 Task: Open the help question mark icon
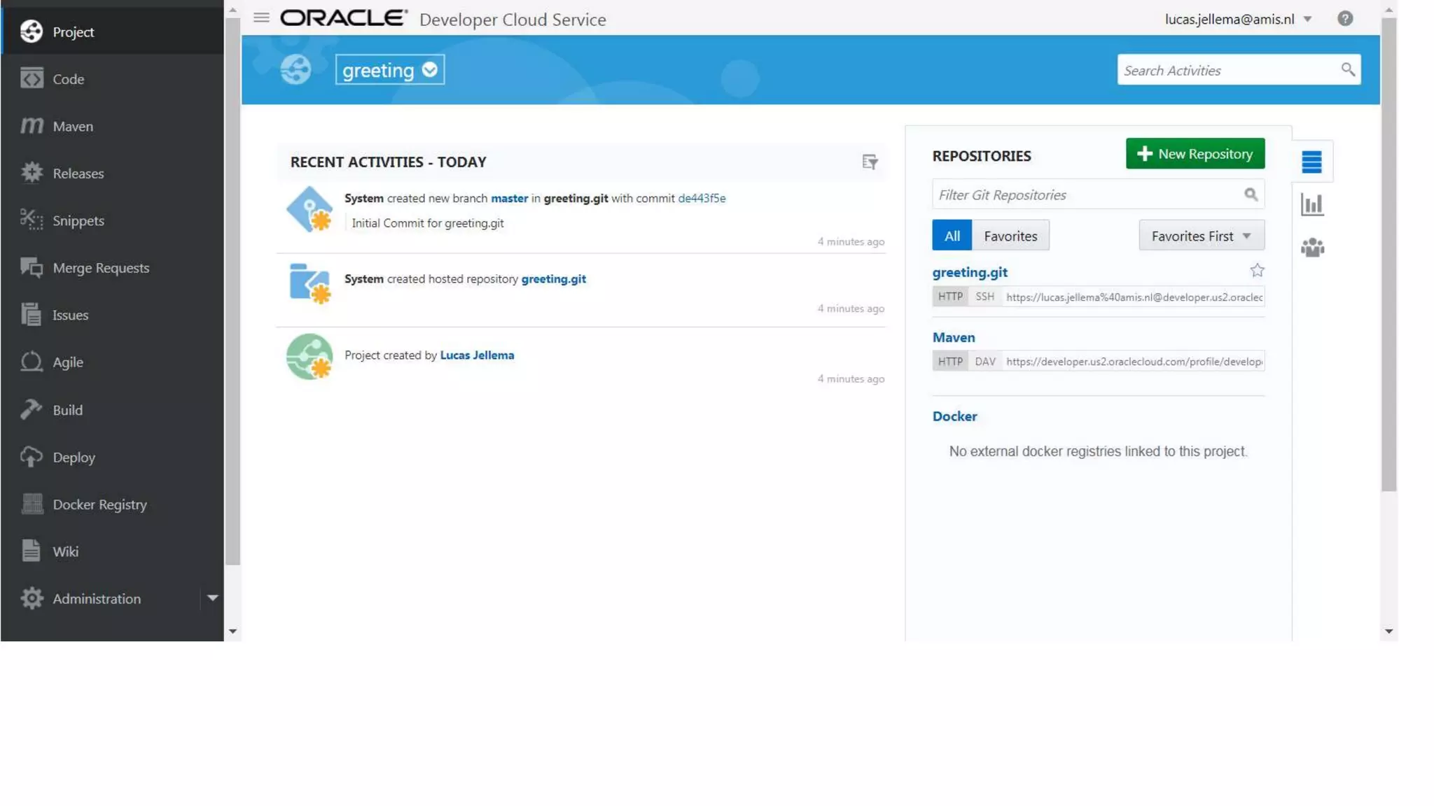[1344, 19]
